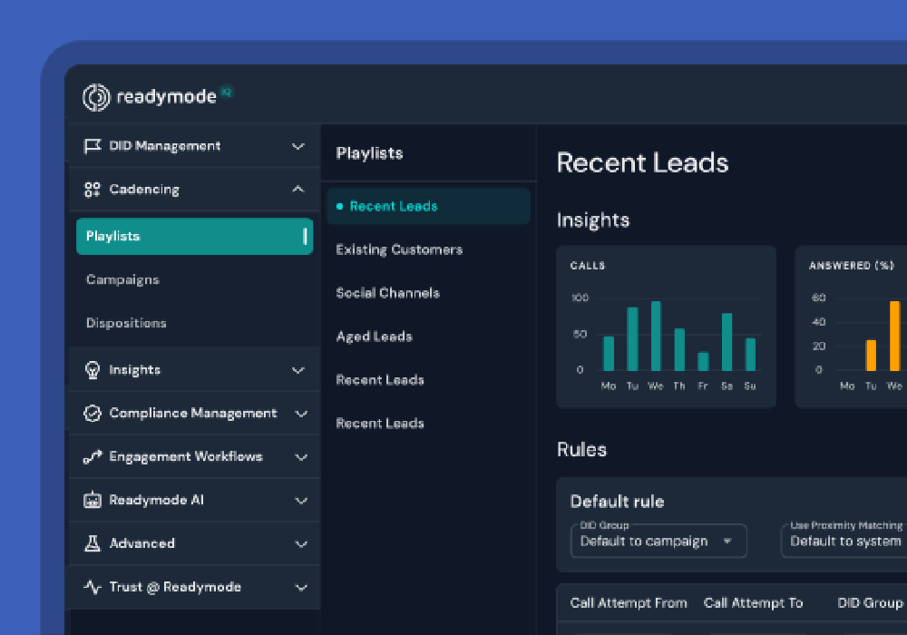The image size is (907, 635).
Task: Select the Aged Leads playlist
Action: point(374,337)
